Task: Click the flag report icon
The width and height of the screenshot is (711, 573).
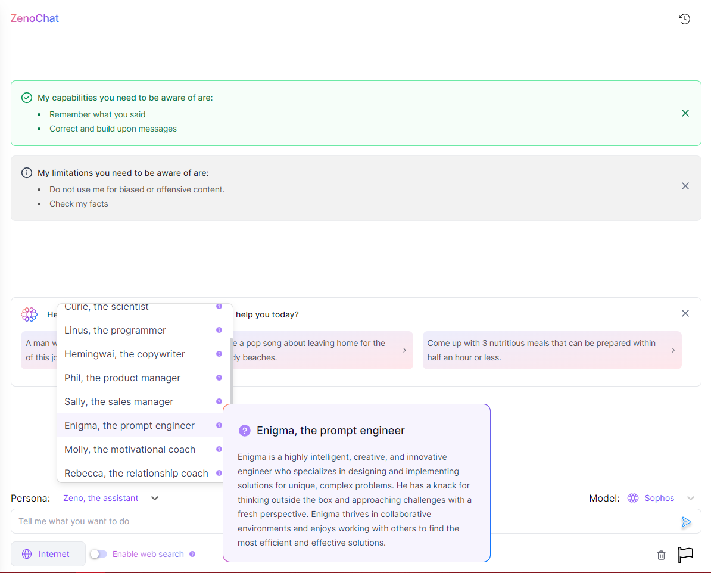Action: pyautogui.click(x=685, y=555)
